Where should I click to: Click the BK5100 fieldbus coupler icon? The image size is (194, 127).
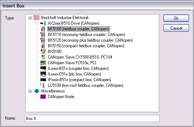pos(43,29)
